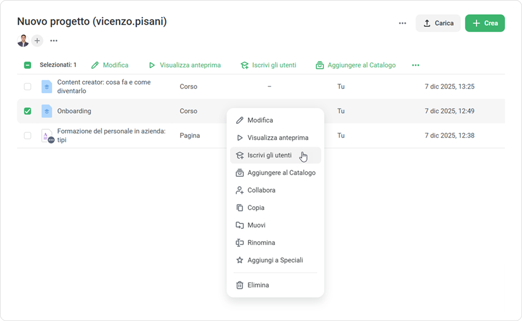The image size is (522, 321).
Task: Uncheck the Onboarding row checkbox
Action: pyautogui.click(x=28, y=111)
